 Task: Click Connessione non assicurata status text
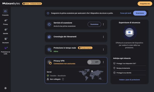64,64
